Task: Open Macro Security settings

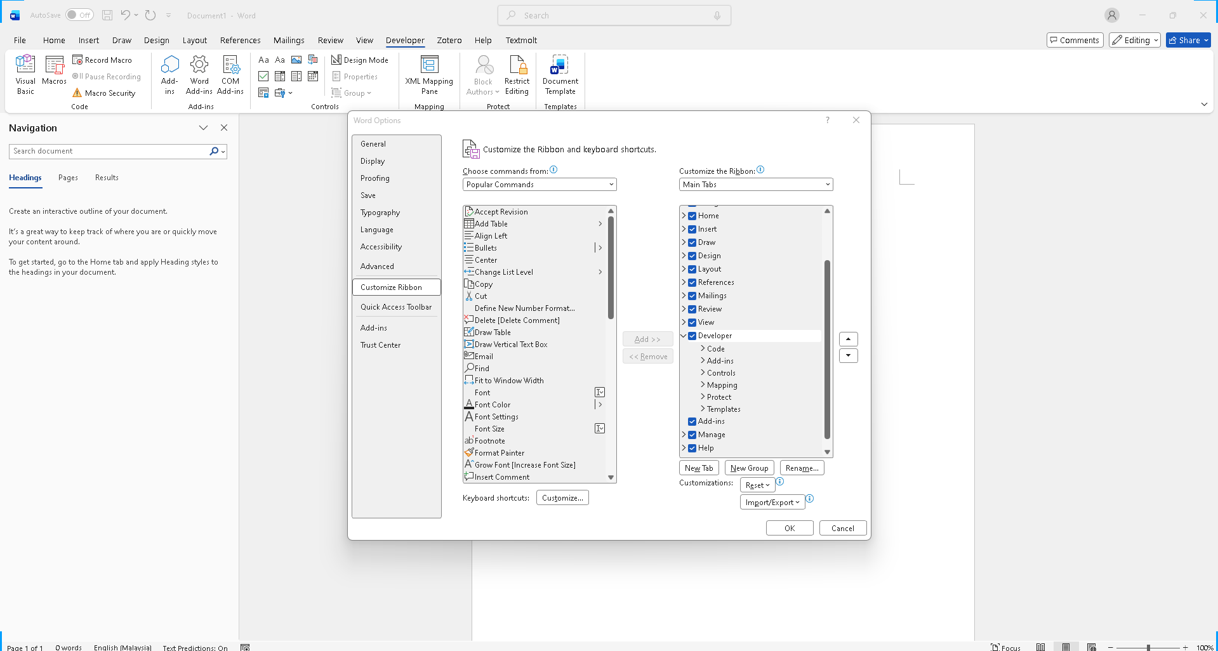Action: (104, 93)
